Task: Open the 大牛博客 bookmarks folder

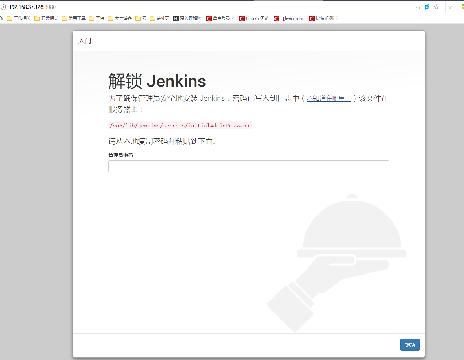Action: coord(120,18)
